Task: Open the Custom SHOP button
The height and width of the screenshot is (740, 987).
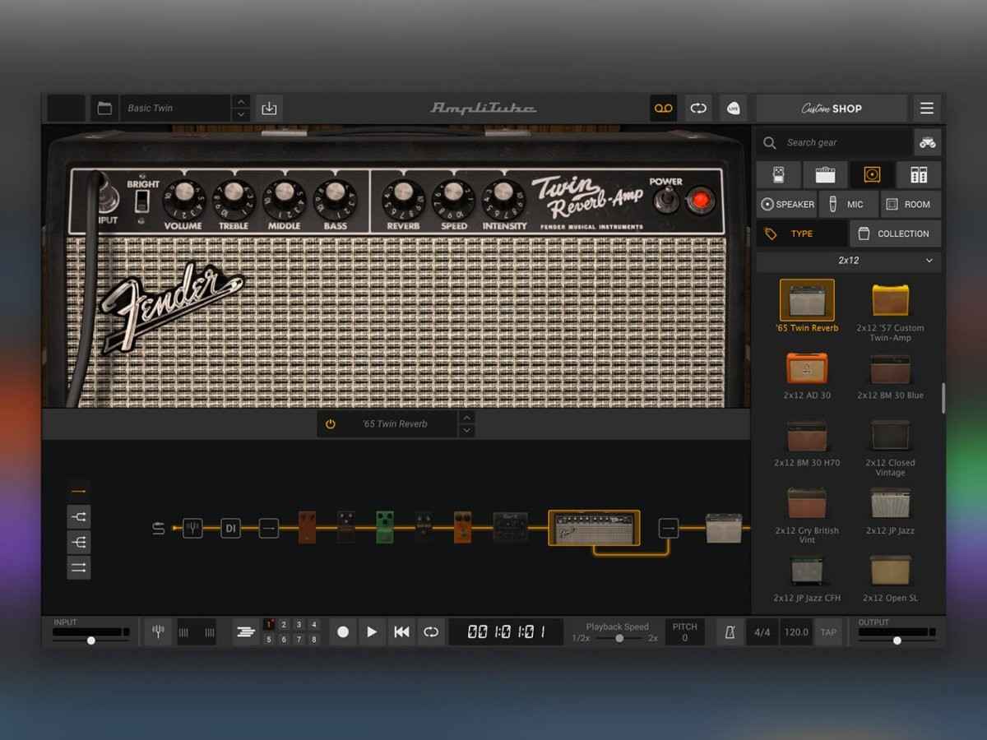Action: (832, 109)
